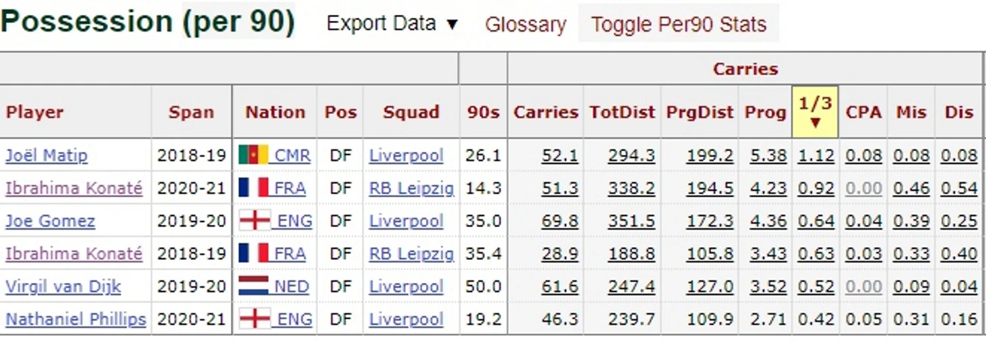Open the Glossary link
Screen dimensions: 986x341
click(x=525, y=25)
